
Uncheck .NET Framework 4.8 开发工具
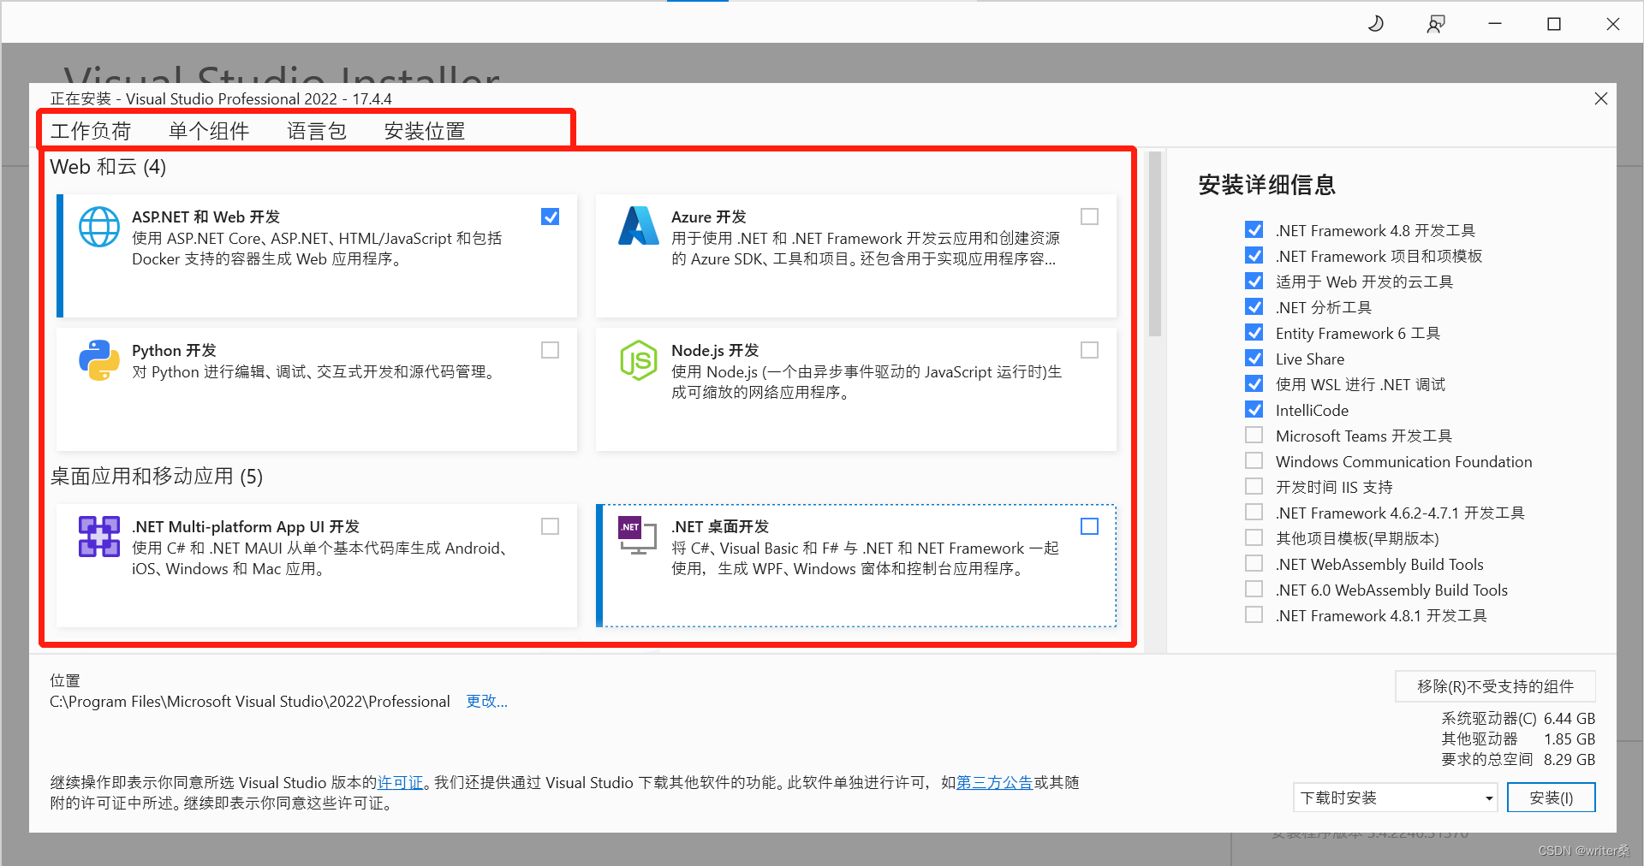[x=1254, y=230]
